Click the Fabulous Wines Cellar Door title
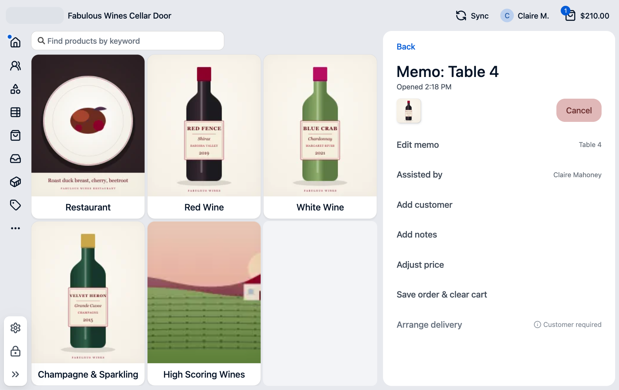 pyautogui.click(x=120, y=16)
